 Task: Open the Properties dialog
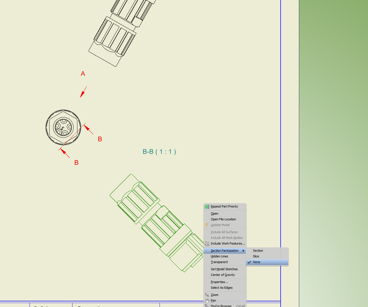[x=219, y=282]
